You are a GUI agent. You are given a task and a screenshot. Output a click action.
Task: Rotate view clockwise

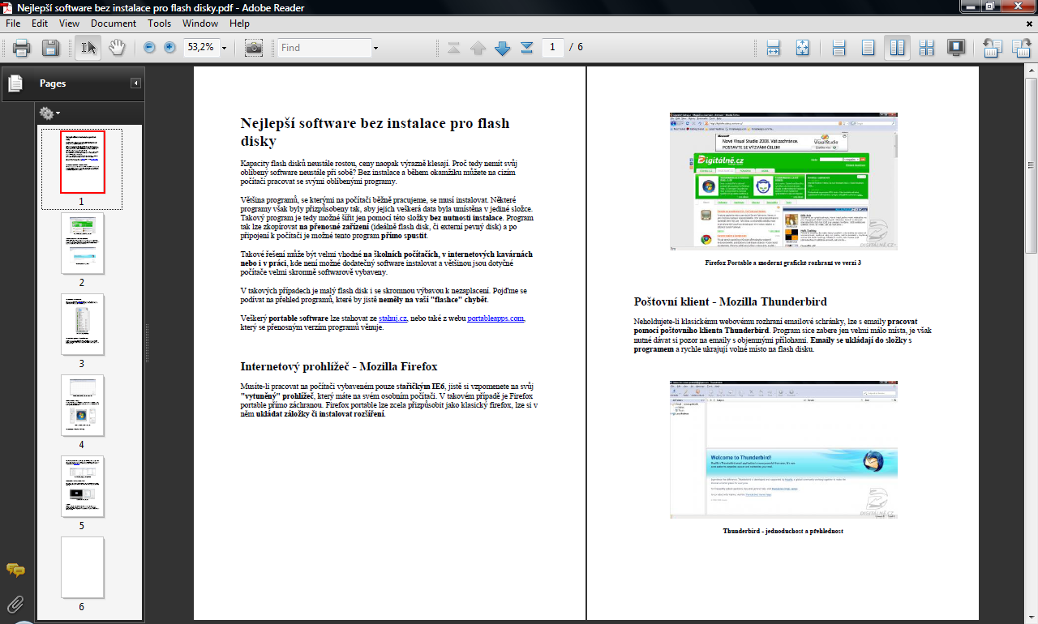point(1020,48)
